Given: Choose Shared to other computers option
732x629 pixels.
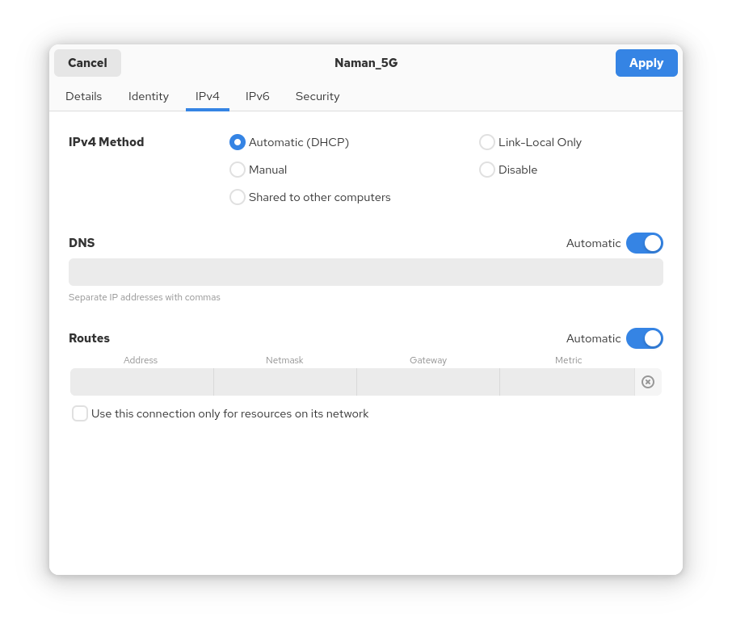Looking at the screenshot, I should (x=238, y=197).
